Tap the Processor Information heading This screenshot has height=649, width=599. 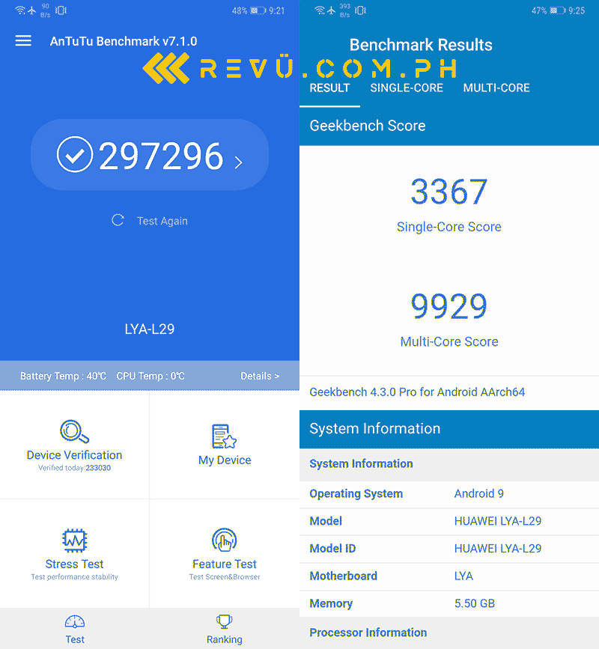click(x=368, y=633)
